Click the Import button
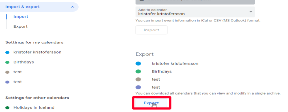288x112 pixels. point(151,30)
